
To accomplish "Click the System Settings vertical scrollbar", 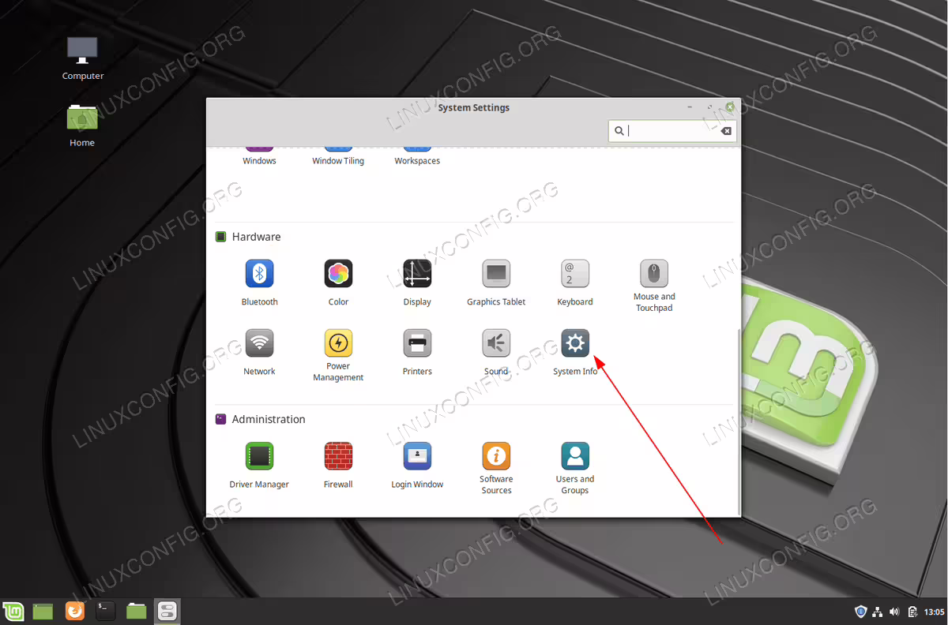I will click(738, 421).
